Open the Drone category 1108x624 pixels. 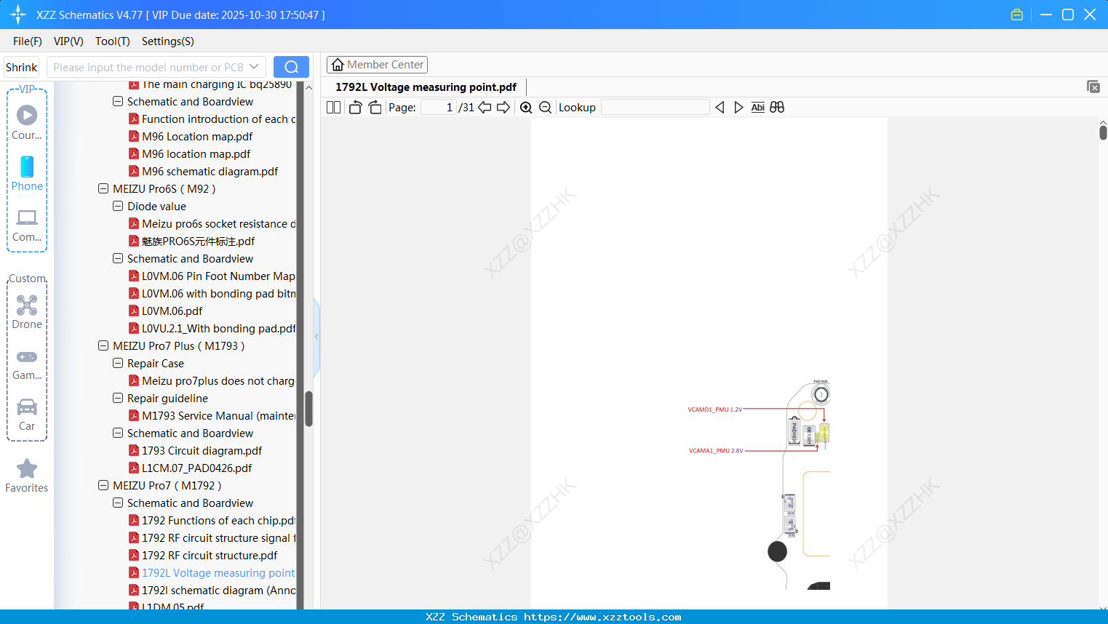27,313
